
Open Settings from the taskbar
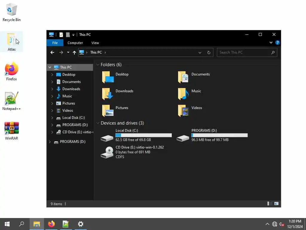tap(80, 224)
